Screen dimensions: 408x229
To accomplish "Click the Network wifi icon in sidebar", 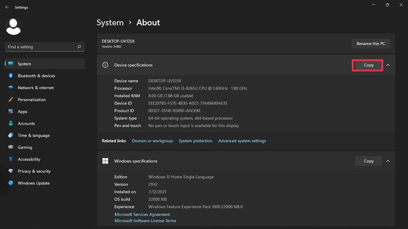I will [x=11, y=88].
